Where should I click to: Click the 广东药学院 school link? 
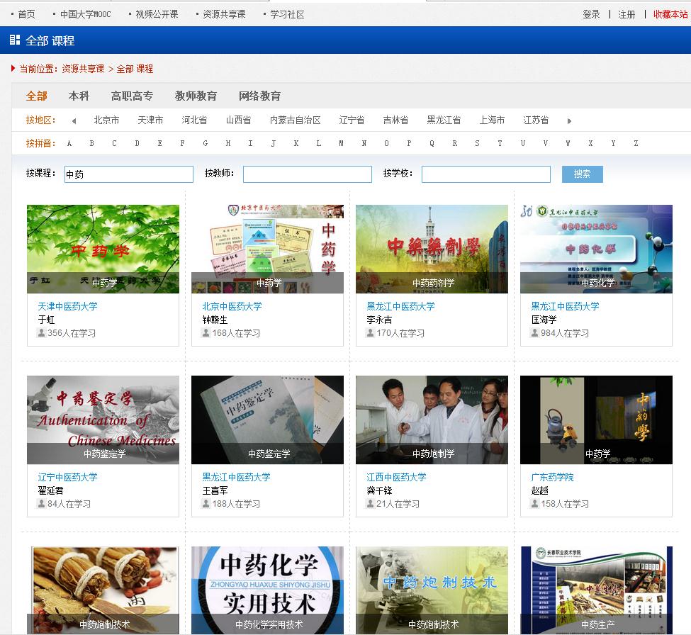552,477
